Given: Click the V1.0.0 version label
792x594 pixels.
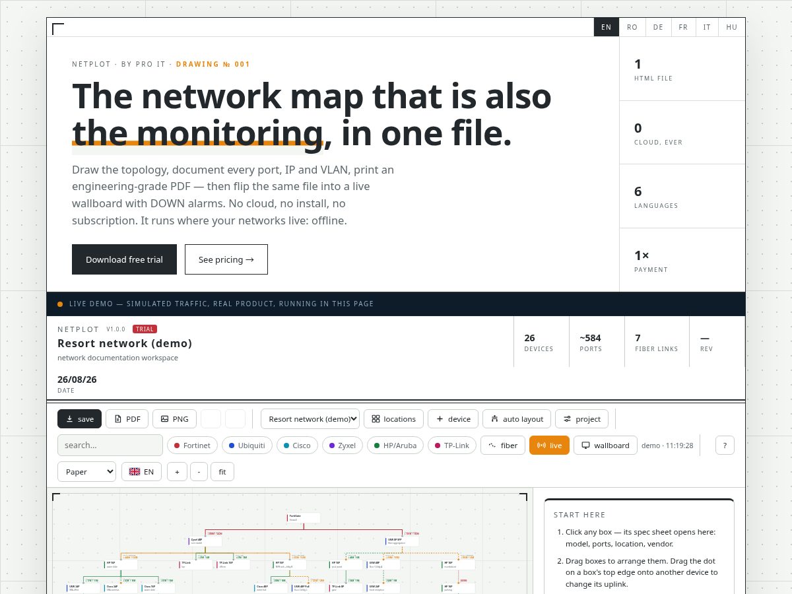Looking at the screenshot, I should tap(117, 329).
